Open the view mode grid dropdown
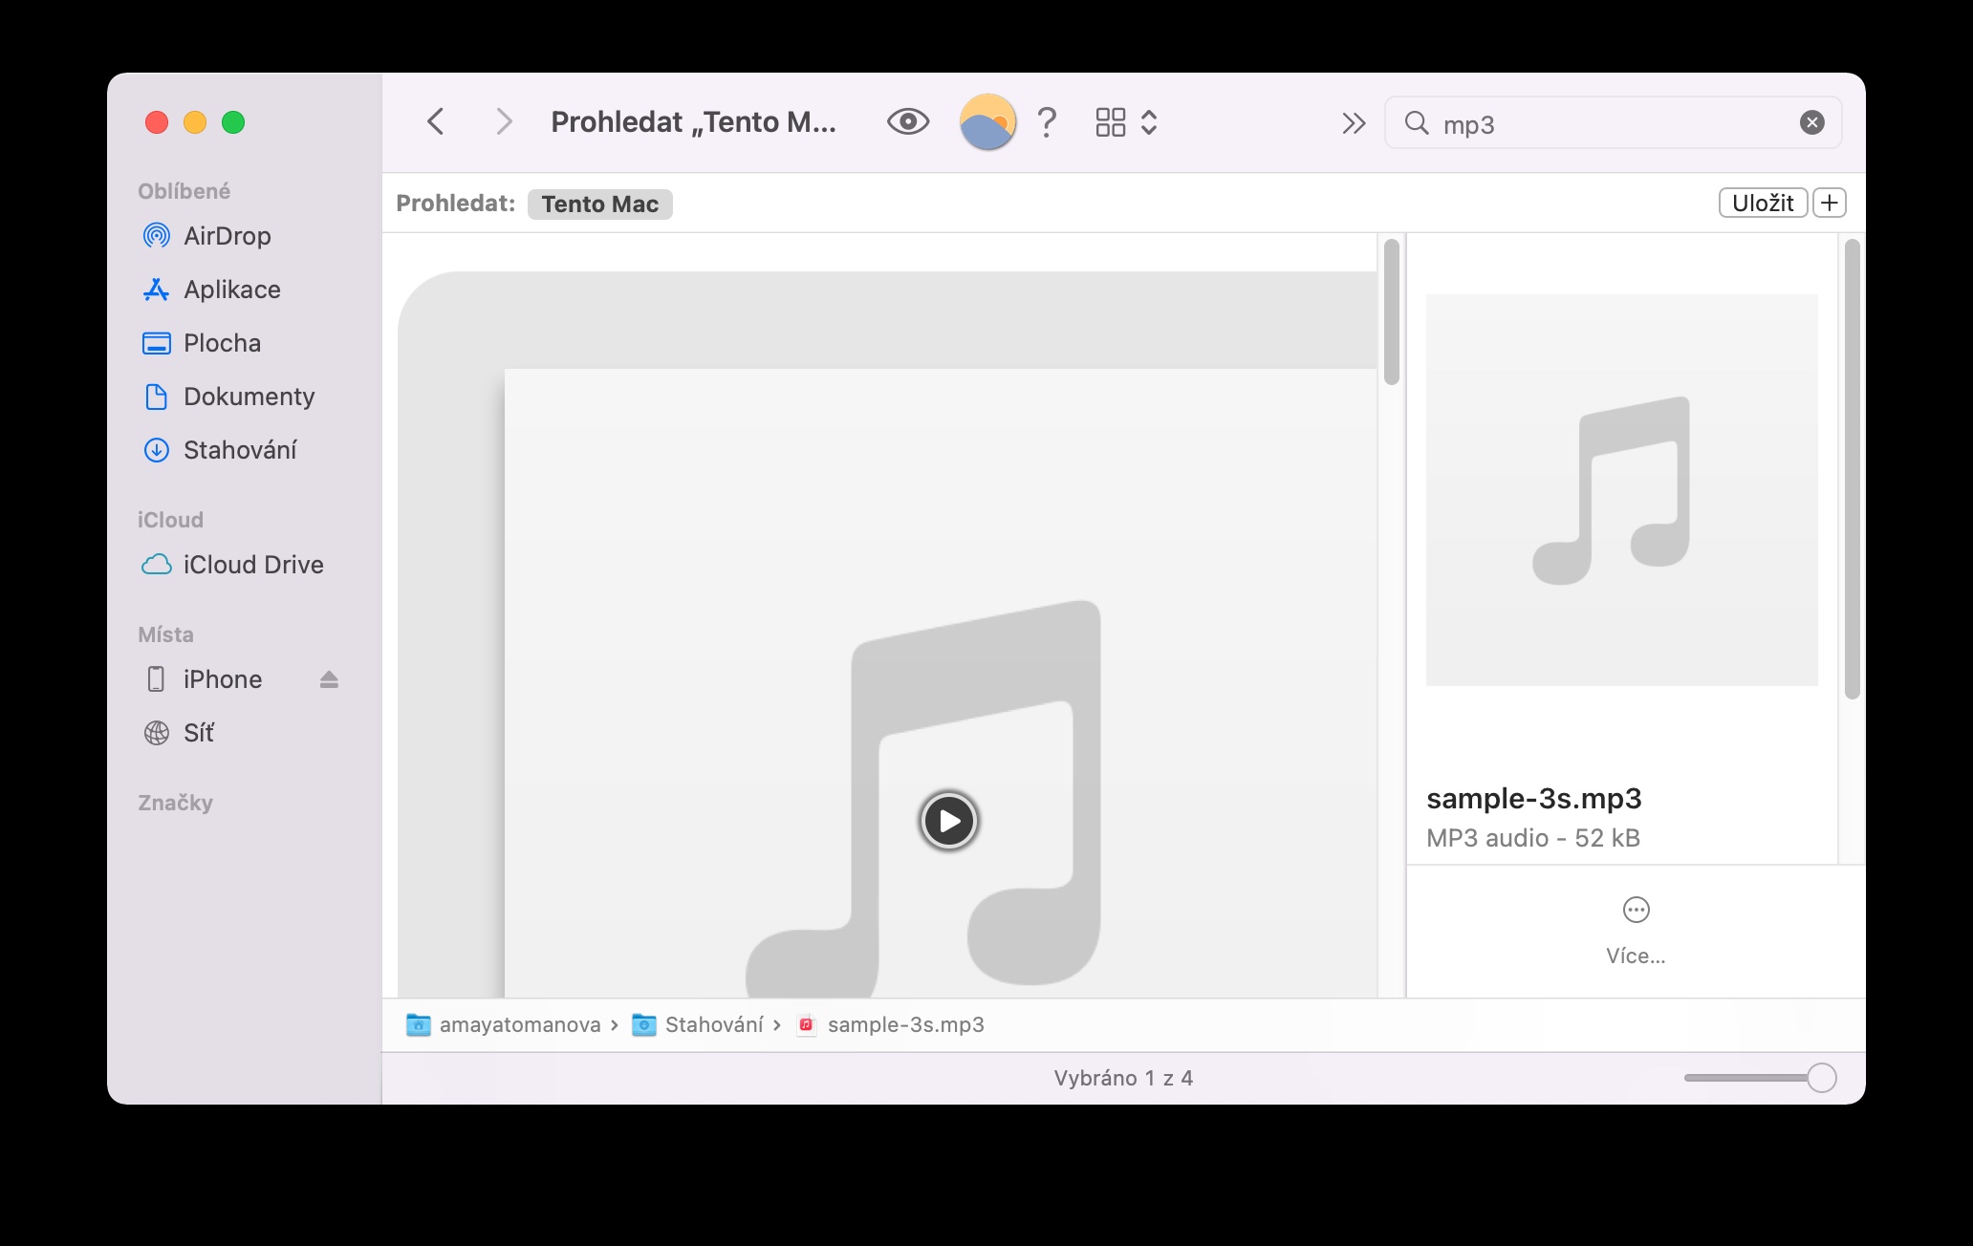Screen dimensions: 1973x1246 [1126, 122]
